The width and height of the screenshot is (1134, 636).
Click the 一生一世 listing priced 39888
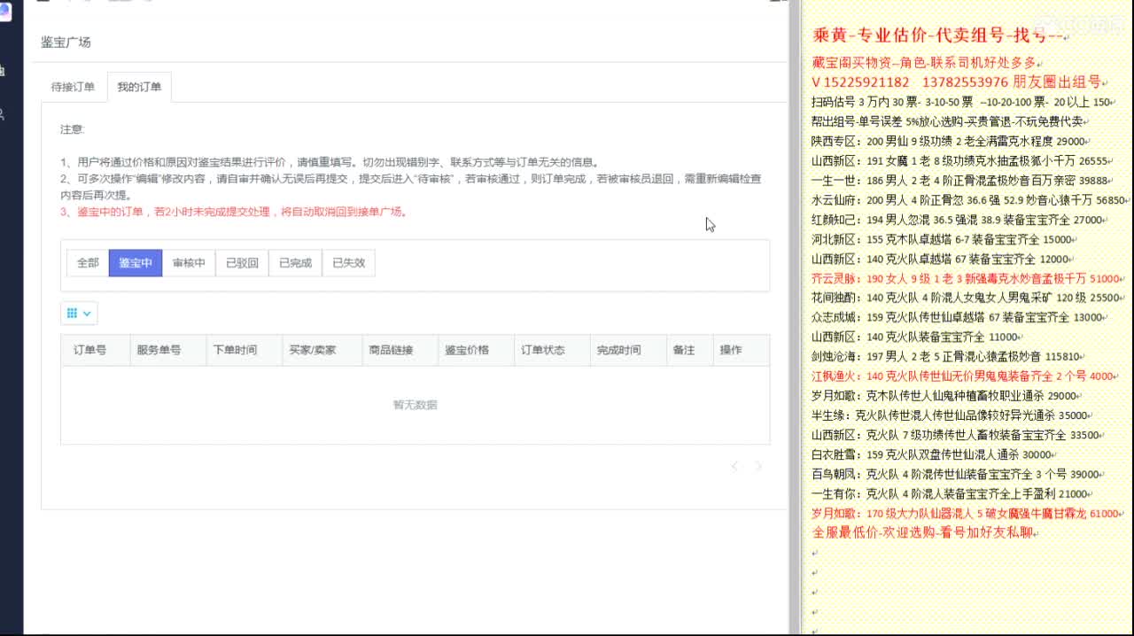[x=963, y=180]
